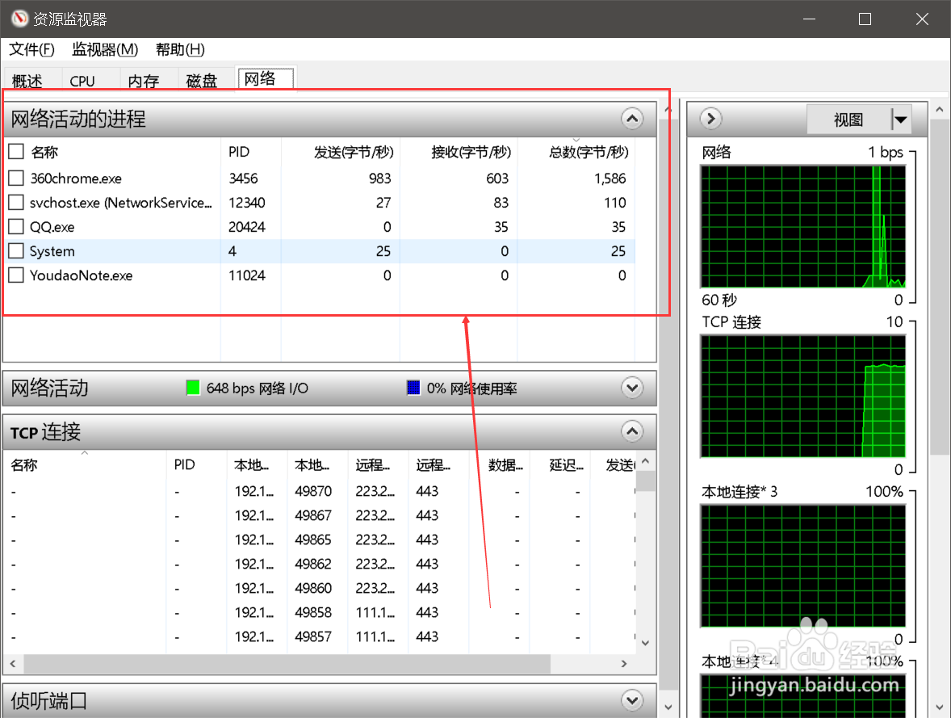
Task: Check the YoudaoNote.exe process checkbox
Action: point(16,275)
